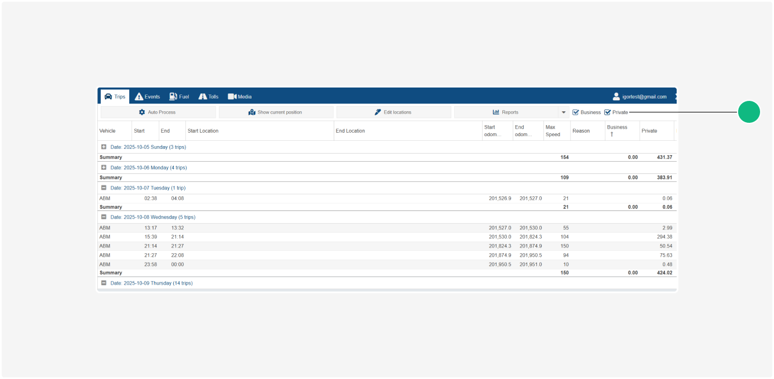Collapse the 2025-10-08 Wednesday group

pos(104,217)
